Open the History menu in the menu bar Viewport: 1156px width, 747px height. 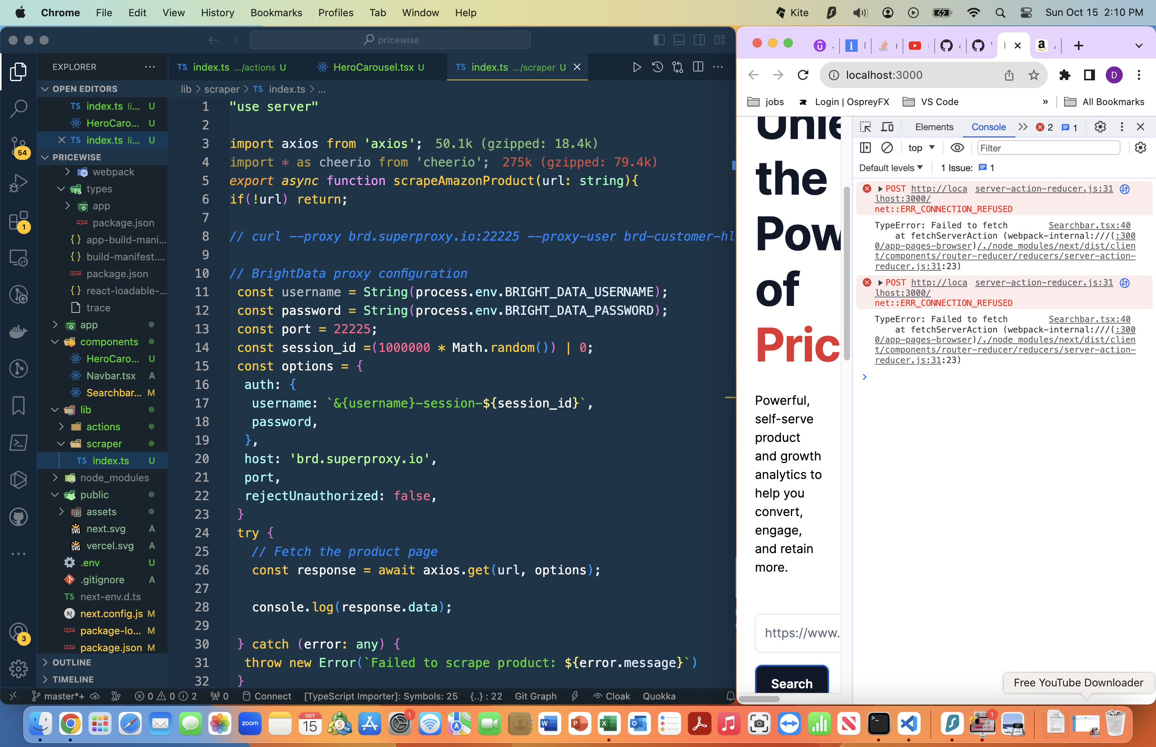click(217, 13)
